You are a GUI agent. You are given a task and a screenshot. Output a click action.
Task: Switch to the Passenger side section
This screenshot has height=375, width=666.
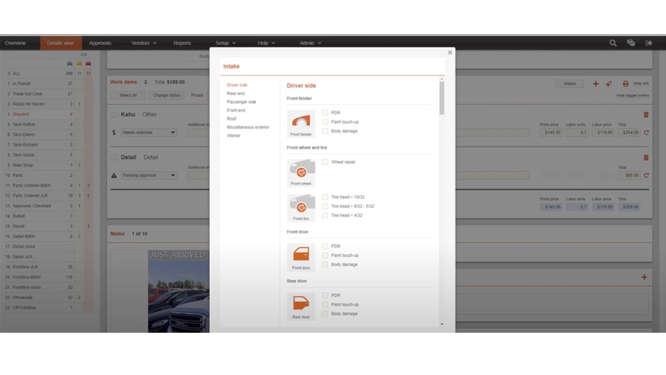click(241, 102)
